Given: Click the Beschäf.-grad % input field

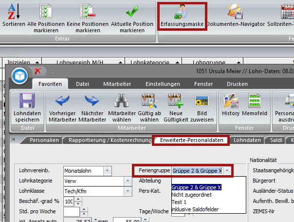Looking at the screenshot, I should [x=69, y=202].
